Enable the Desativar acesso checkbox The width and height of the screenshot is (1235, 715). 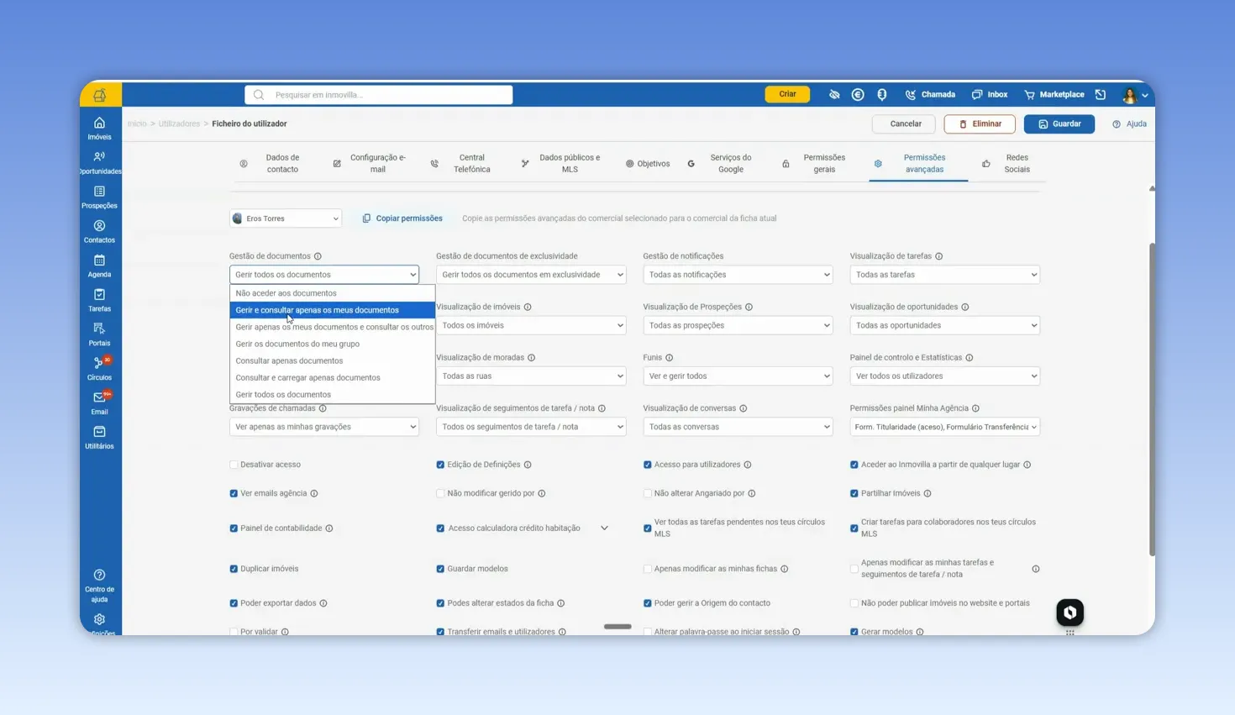click(234, 465)
